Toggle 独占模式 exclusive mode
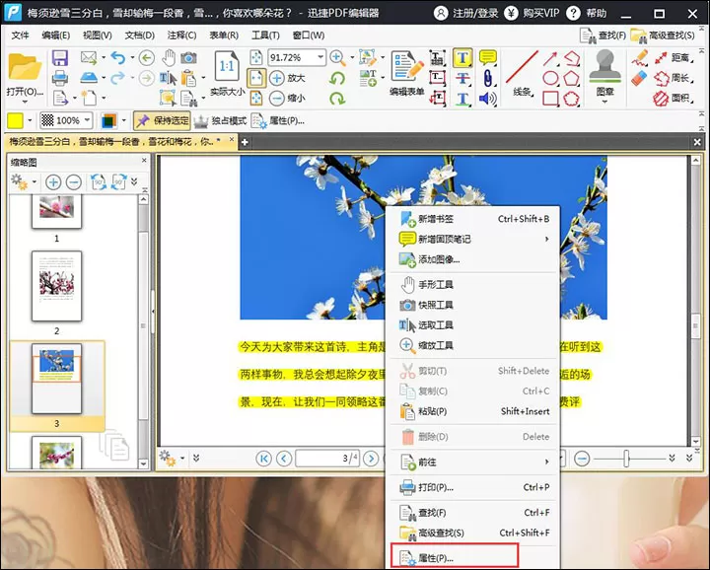The height and width of the screenshot is (570, 710). 221,121
